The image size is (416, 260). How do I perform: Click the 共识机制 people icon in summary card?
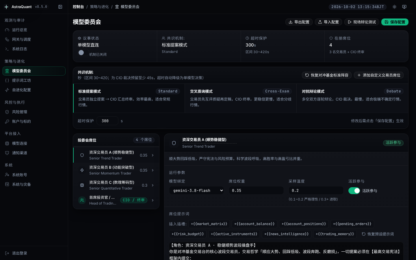164,38
